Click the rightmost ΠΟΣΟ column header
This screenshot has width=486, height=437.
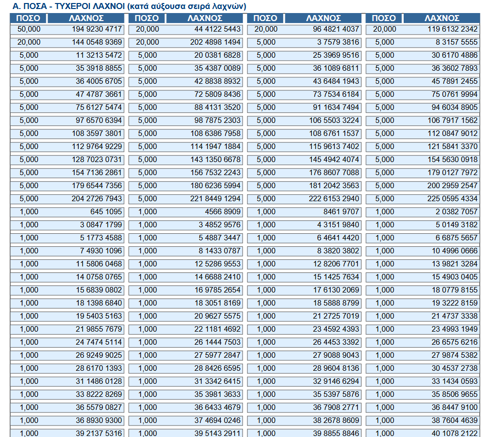point(384,19)
